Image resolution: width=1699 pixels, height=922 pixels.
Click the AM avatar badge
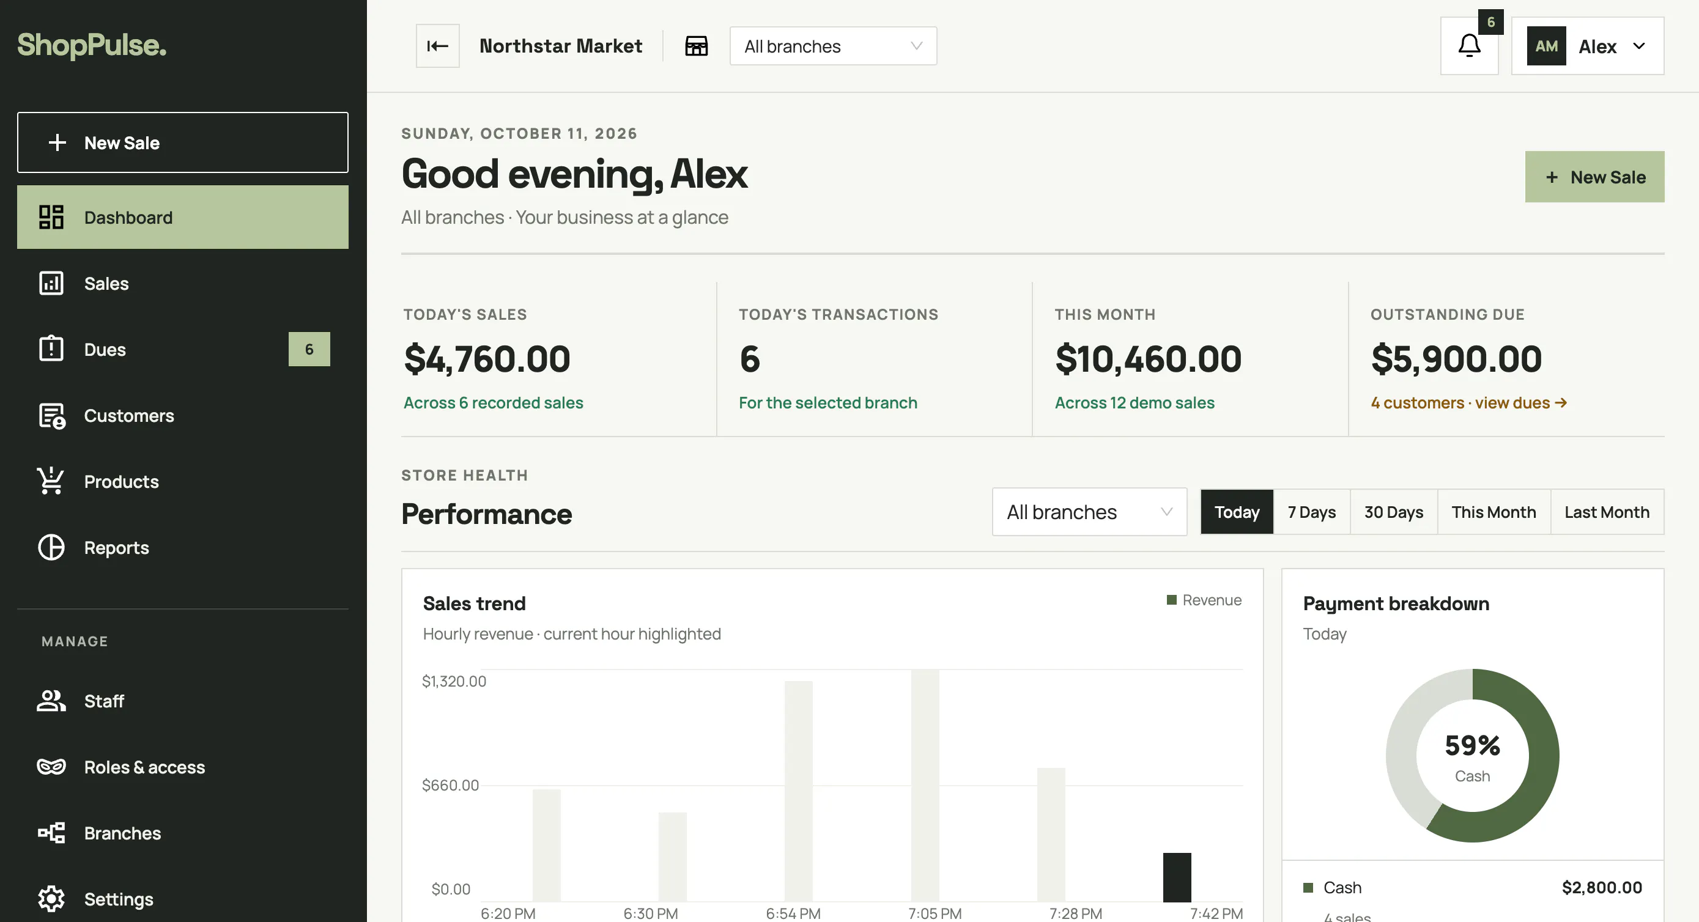point(1546,45)
